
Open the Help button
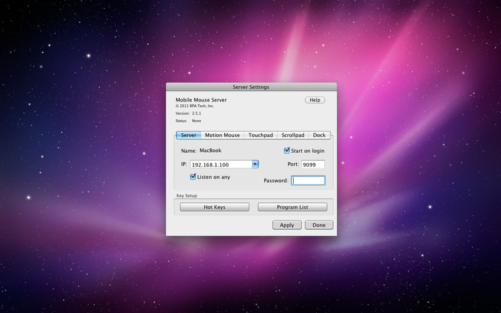pos(314,100)
